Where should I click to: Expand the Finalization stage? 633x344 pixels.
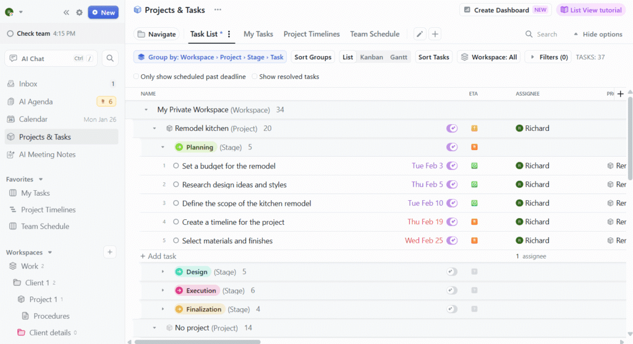pos(163,309)
